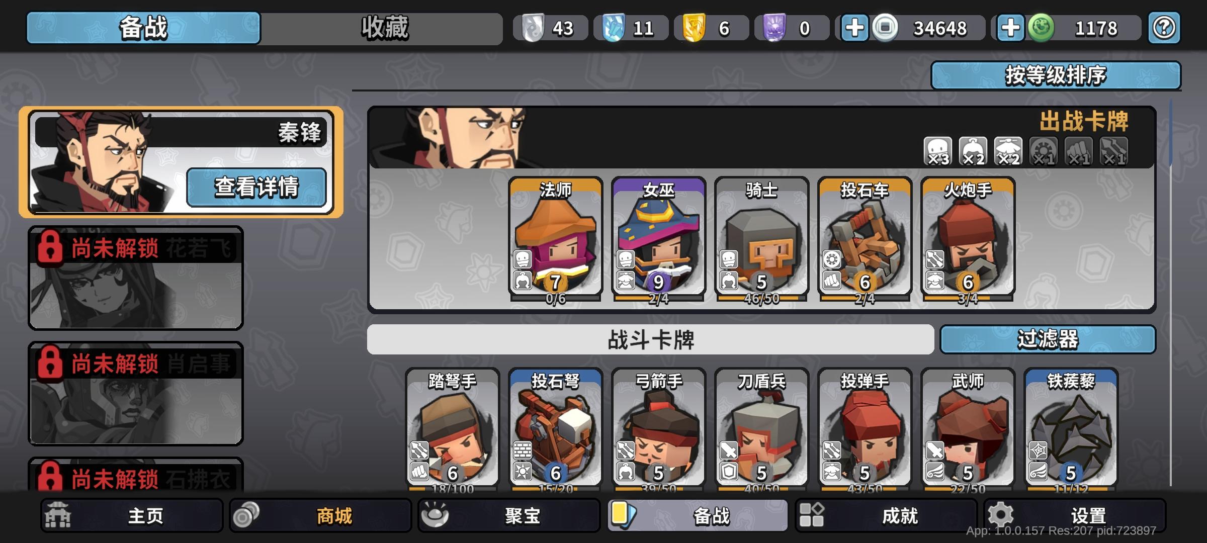
Task: Open the 按等级排序 sort option
Action: point(1056,75)
